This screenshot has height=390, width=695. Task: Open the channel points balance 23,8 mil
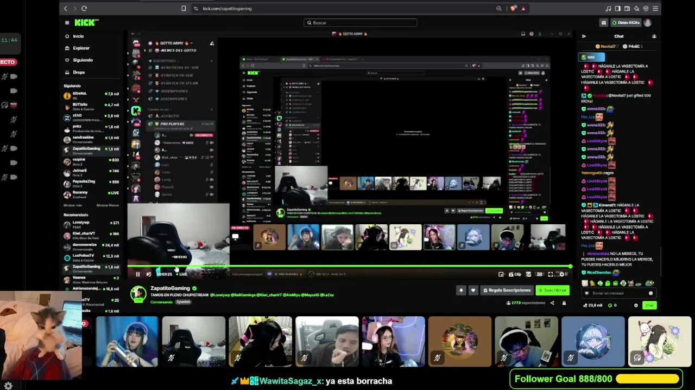pos(593,305)
